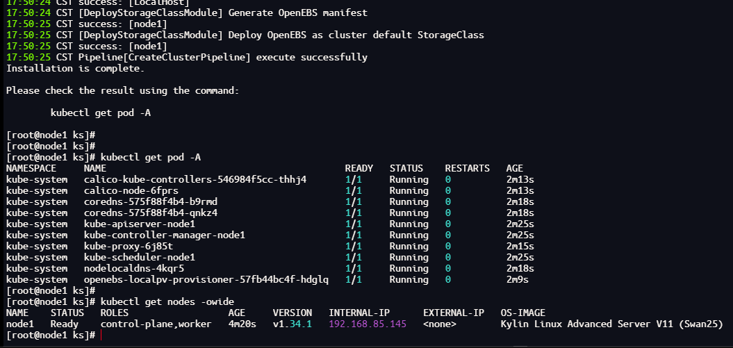Click the internal IP address 192.168.85.145
Screen dimensions: 733x348
pyautogui.click(x=368, y=324)
